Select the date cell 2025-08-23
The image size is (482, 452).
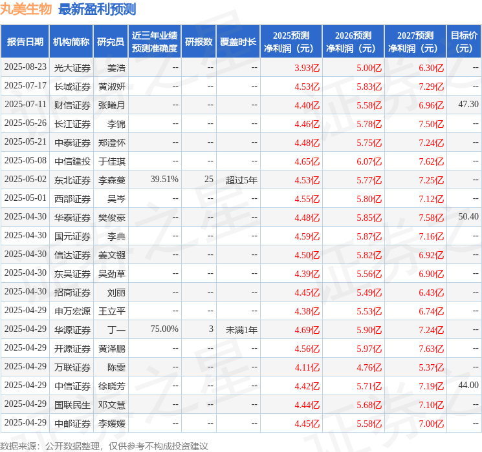click(25, 67)
